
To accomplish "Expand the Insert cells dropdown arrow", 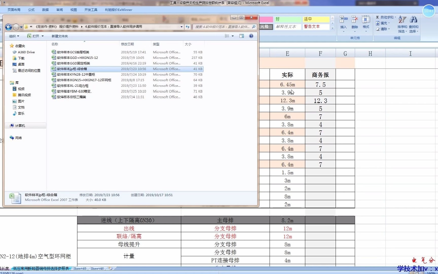I will point(343,32).
